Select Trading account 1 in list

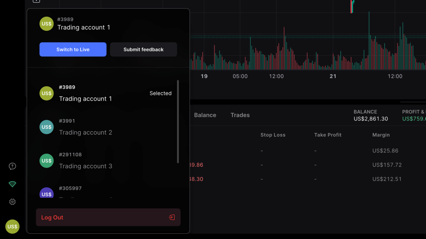pyautogui.click(x=85, y=99)
